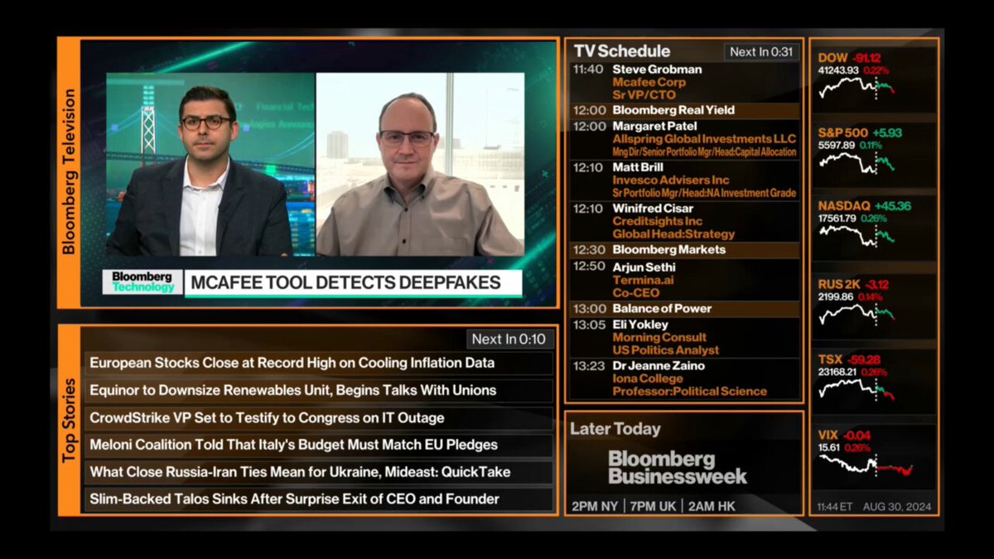Image resolution: width=994 pixels, height=559 pixels.
Task: Select Steve Grobman in the schedule
Action: (658, 70)
